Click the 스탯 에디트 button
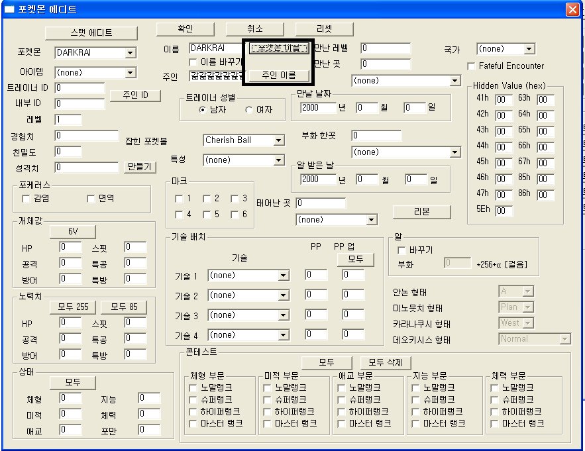This screenshot has width=585, height=451. tap(91, 32)
